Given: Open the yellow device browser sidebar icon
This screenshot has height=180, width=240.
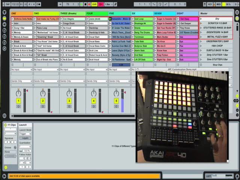Looking at the screenshot, I should (x=4, y=18).
